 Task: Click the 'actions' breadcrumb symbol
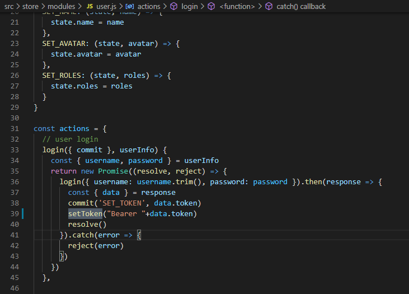[x=149, y=6]
